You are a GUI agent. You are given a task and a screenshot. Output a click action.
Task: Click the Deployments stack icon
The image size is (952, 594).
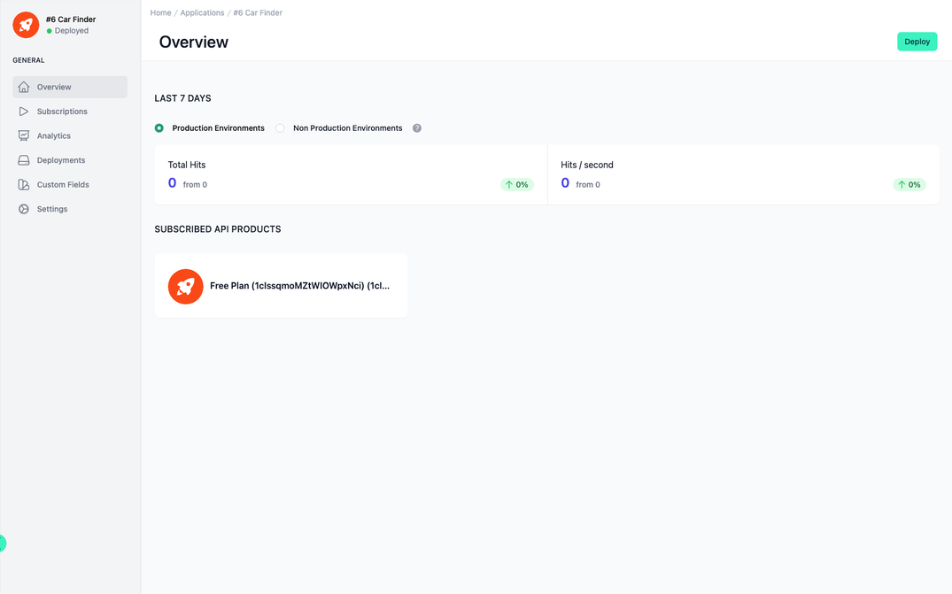[x=24, y=159]
